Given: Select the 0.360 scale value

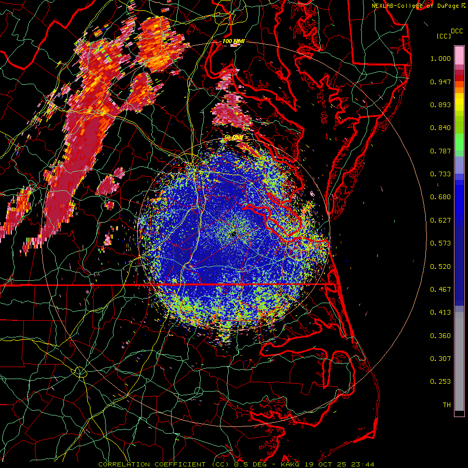Looking at the screenshot, I should [440, 336].
